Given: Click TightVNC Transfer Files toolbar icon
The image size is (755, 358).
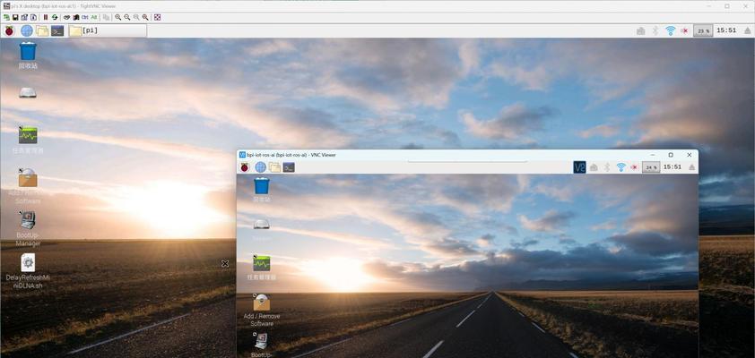Looking at the screenshot, I should tap(106, 17).
